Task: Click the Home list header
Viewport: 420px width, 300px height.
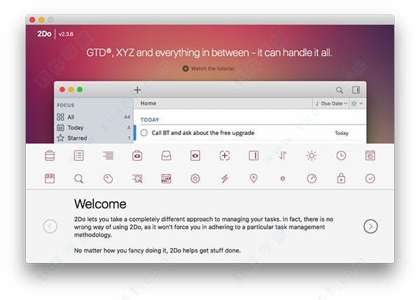Action: [x=148, y=103]
